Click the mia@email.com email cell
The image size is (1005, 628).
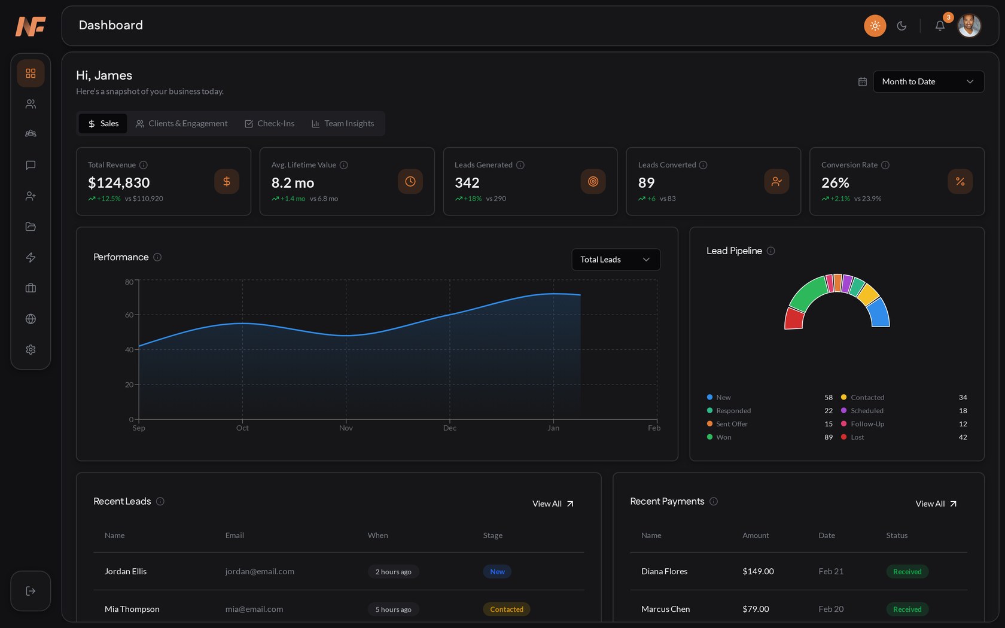[x=254, y=609]
